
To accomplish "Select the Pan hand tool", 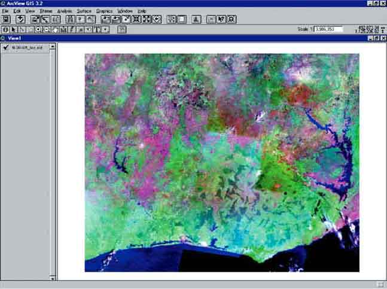I will pyautogui.click(x=55, y=29).
